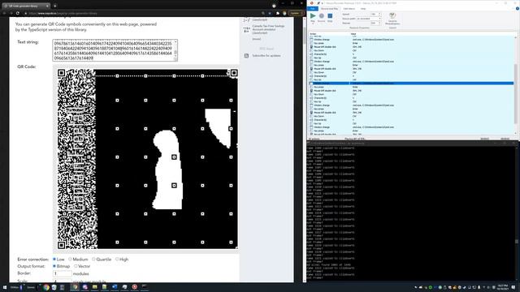Click the blue help icon in Macro Recorder ribbon
This screenshot has height=292, width=520.
(517, 9)
